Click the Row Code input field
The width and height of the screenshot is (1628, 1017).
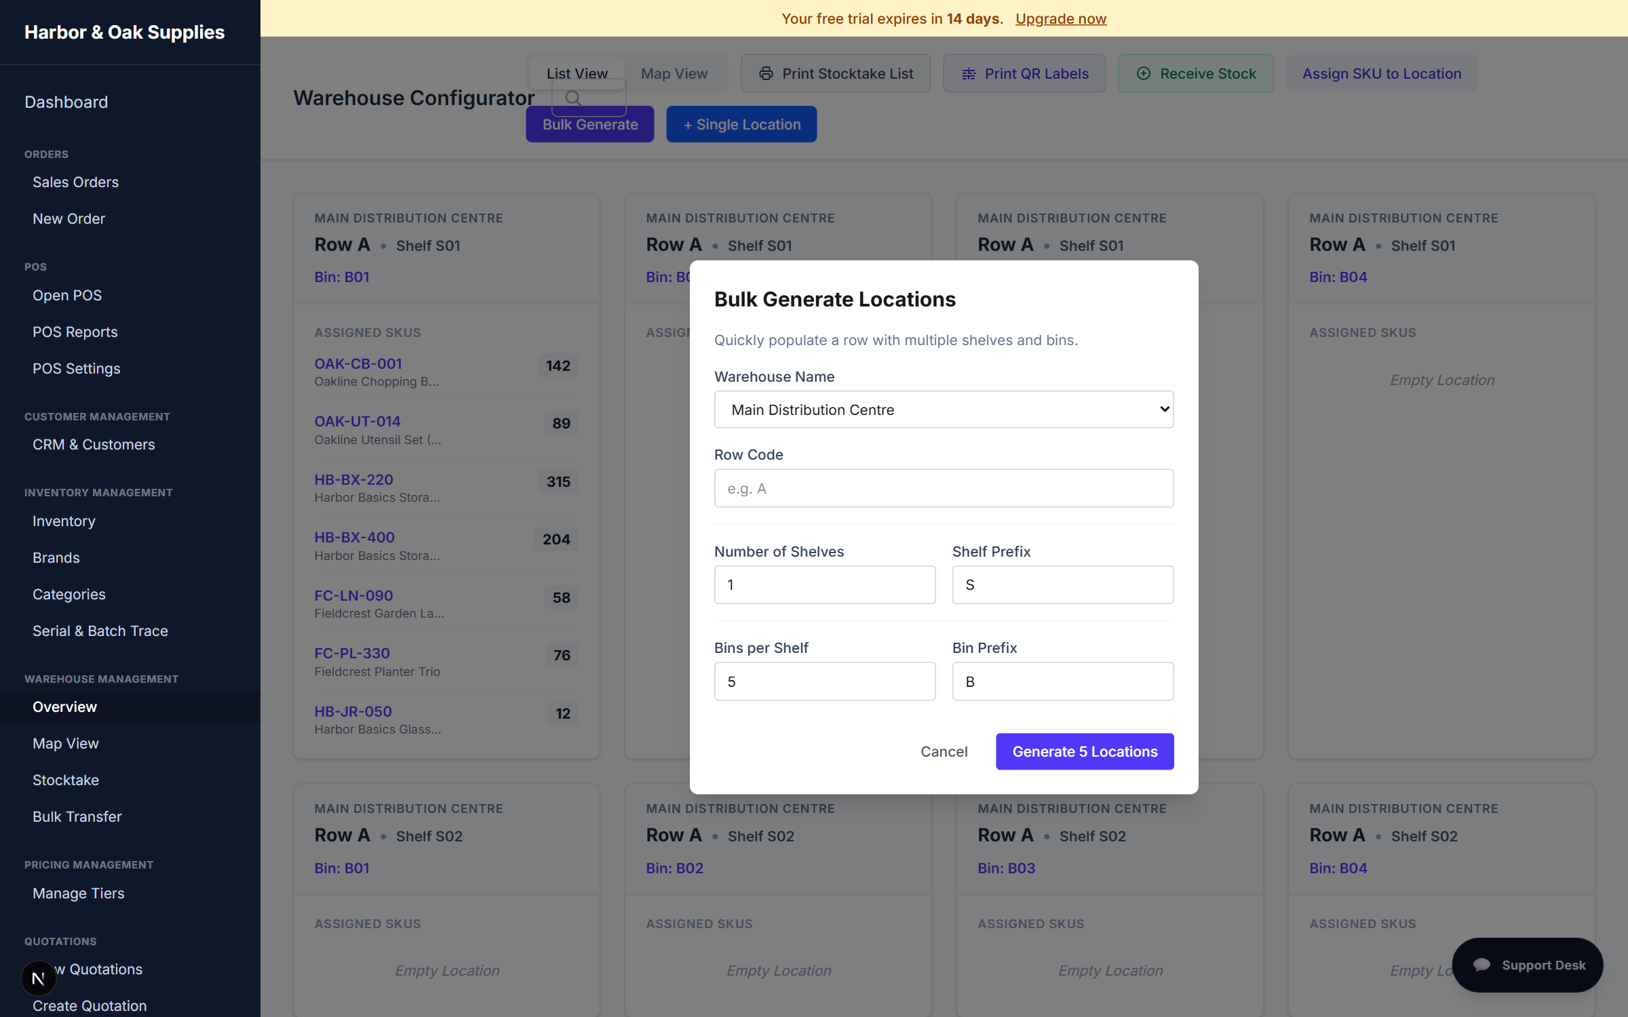click(x=944, y=488)
